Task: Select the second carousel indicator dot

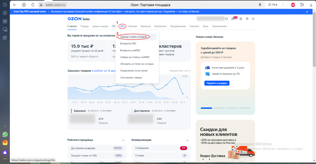Action: click(219, 108)
